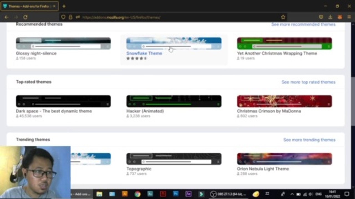Click the Topographic title link

[139, 169]
